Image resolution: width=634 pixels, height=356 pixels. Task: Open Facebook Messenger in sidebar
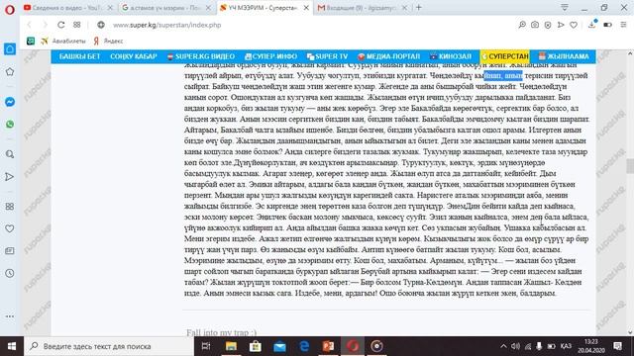point(10,102)
